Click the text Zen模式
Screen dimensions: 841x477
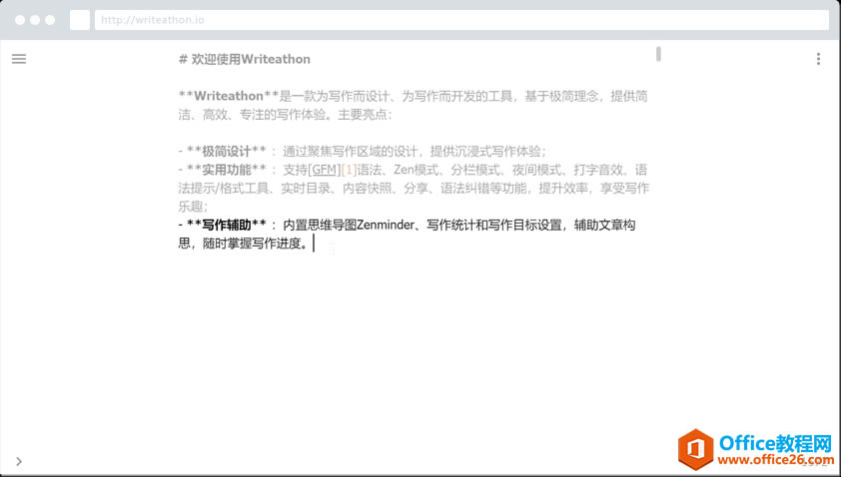click(417, 170)
